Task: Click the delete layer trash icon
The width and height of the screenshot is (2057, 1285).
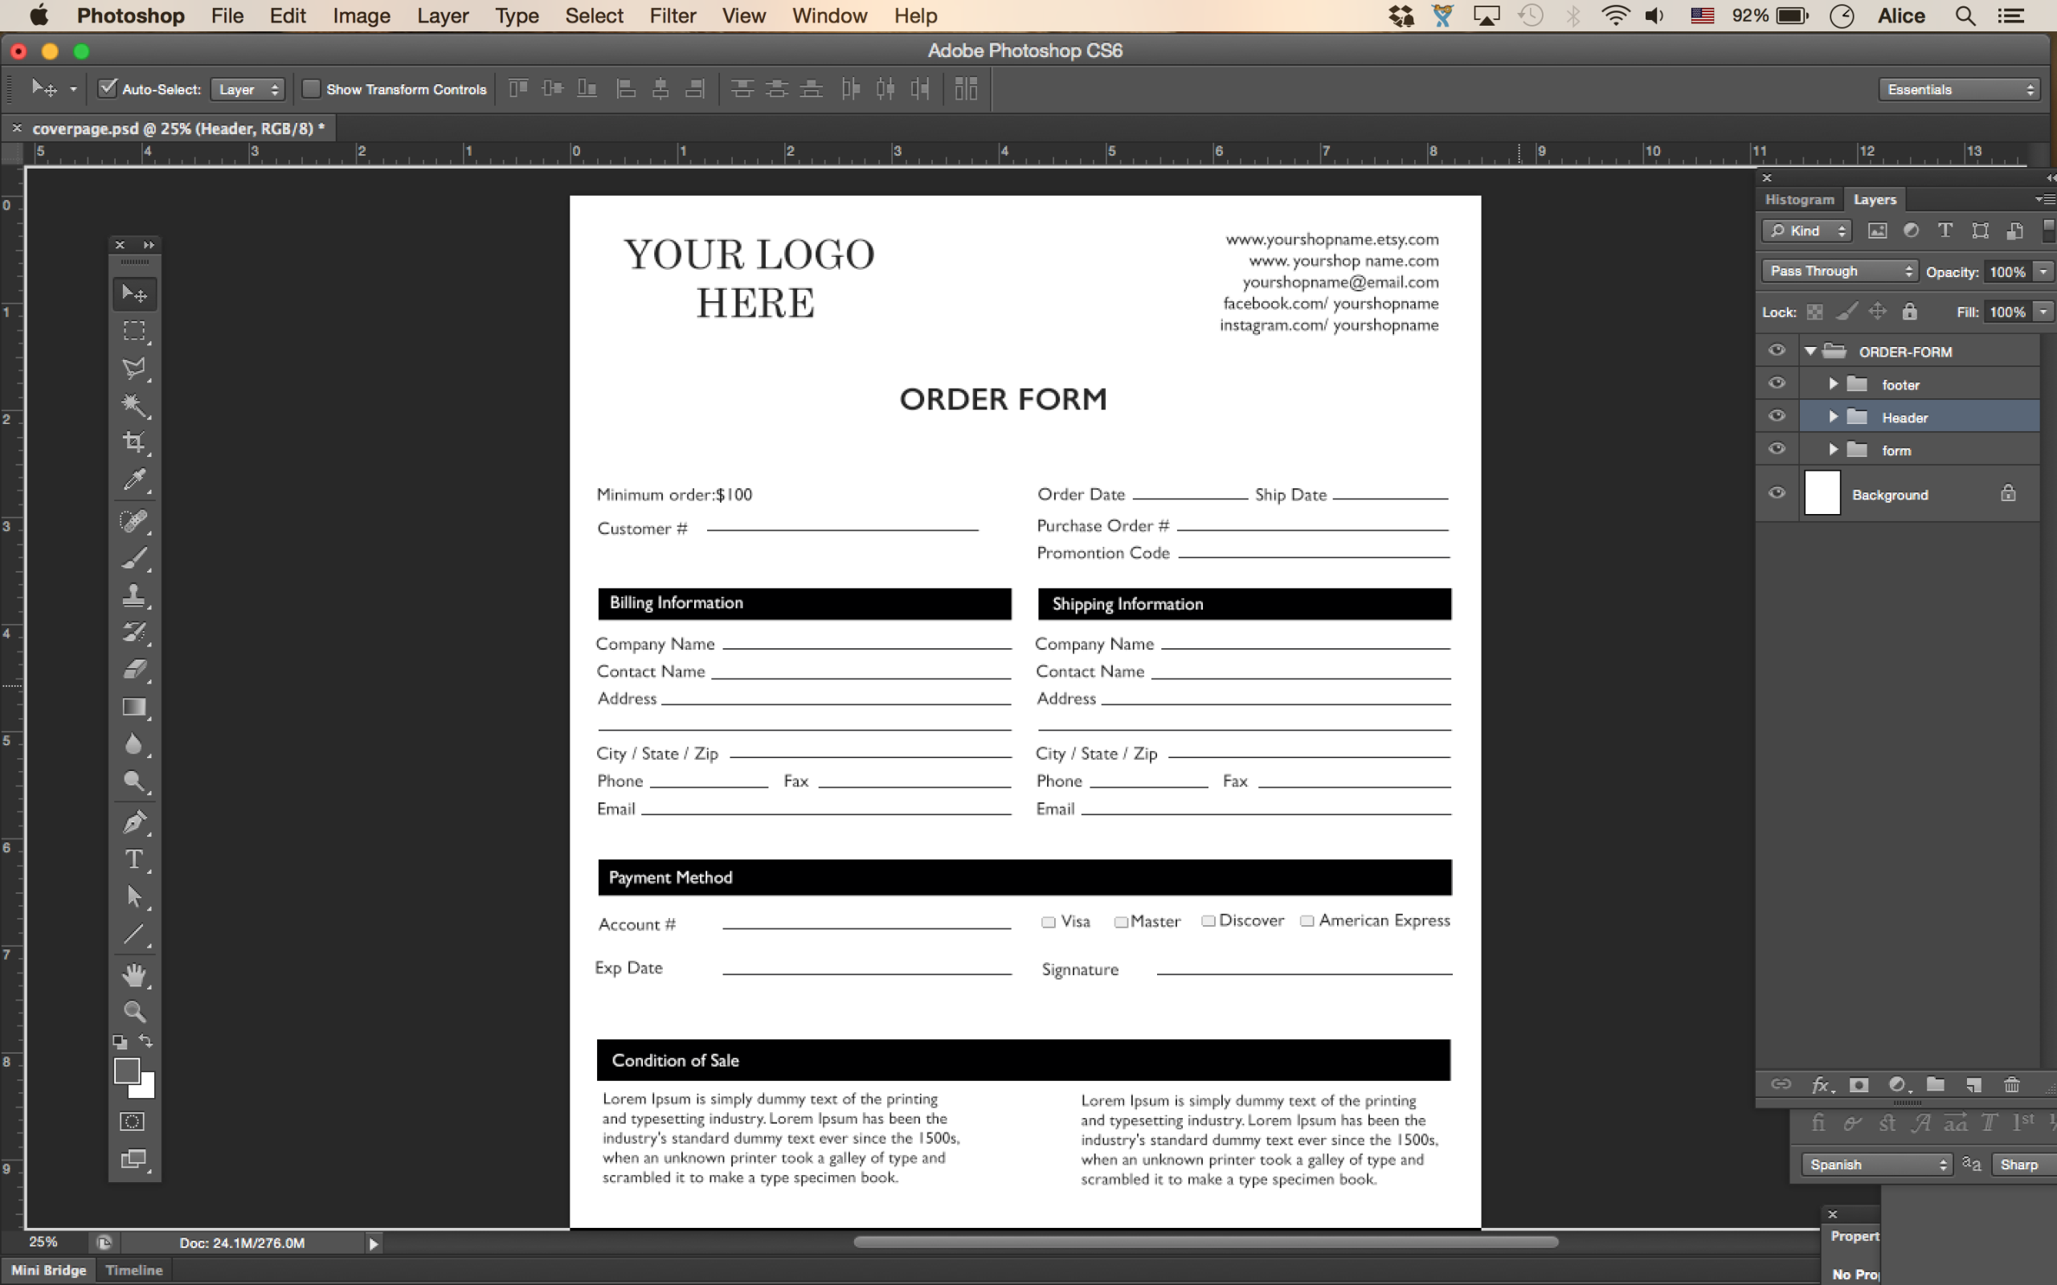Action: (2011, 1084)
